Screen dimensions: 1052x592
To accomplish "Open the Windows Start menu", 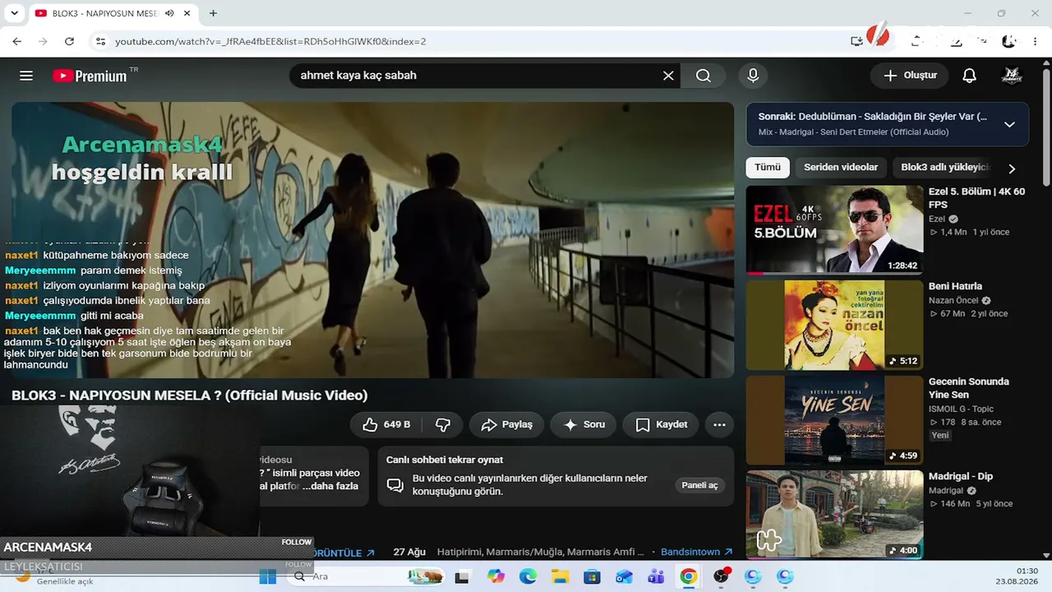I will [x=268, y=576].
